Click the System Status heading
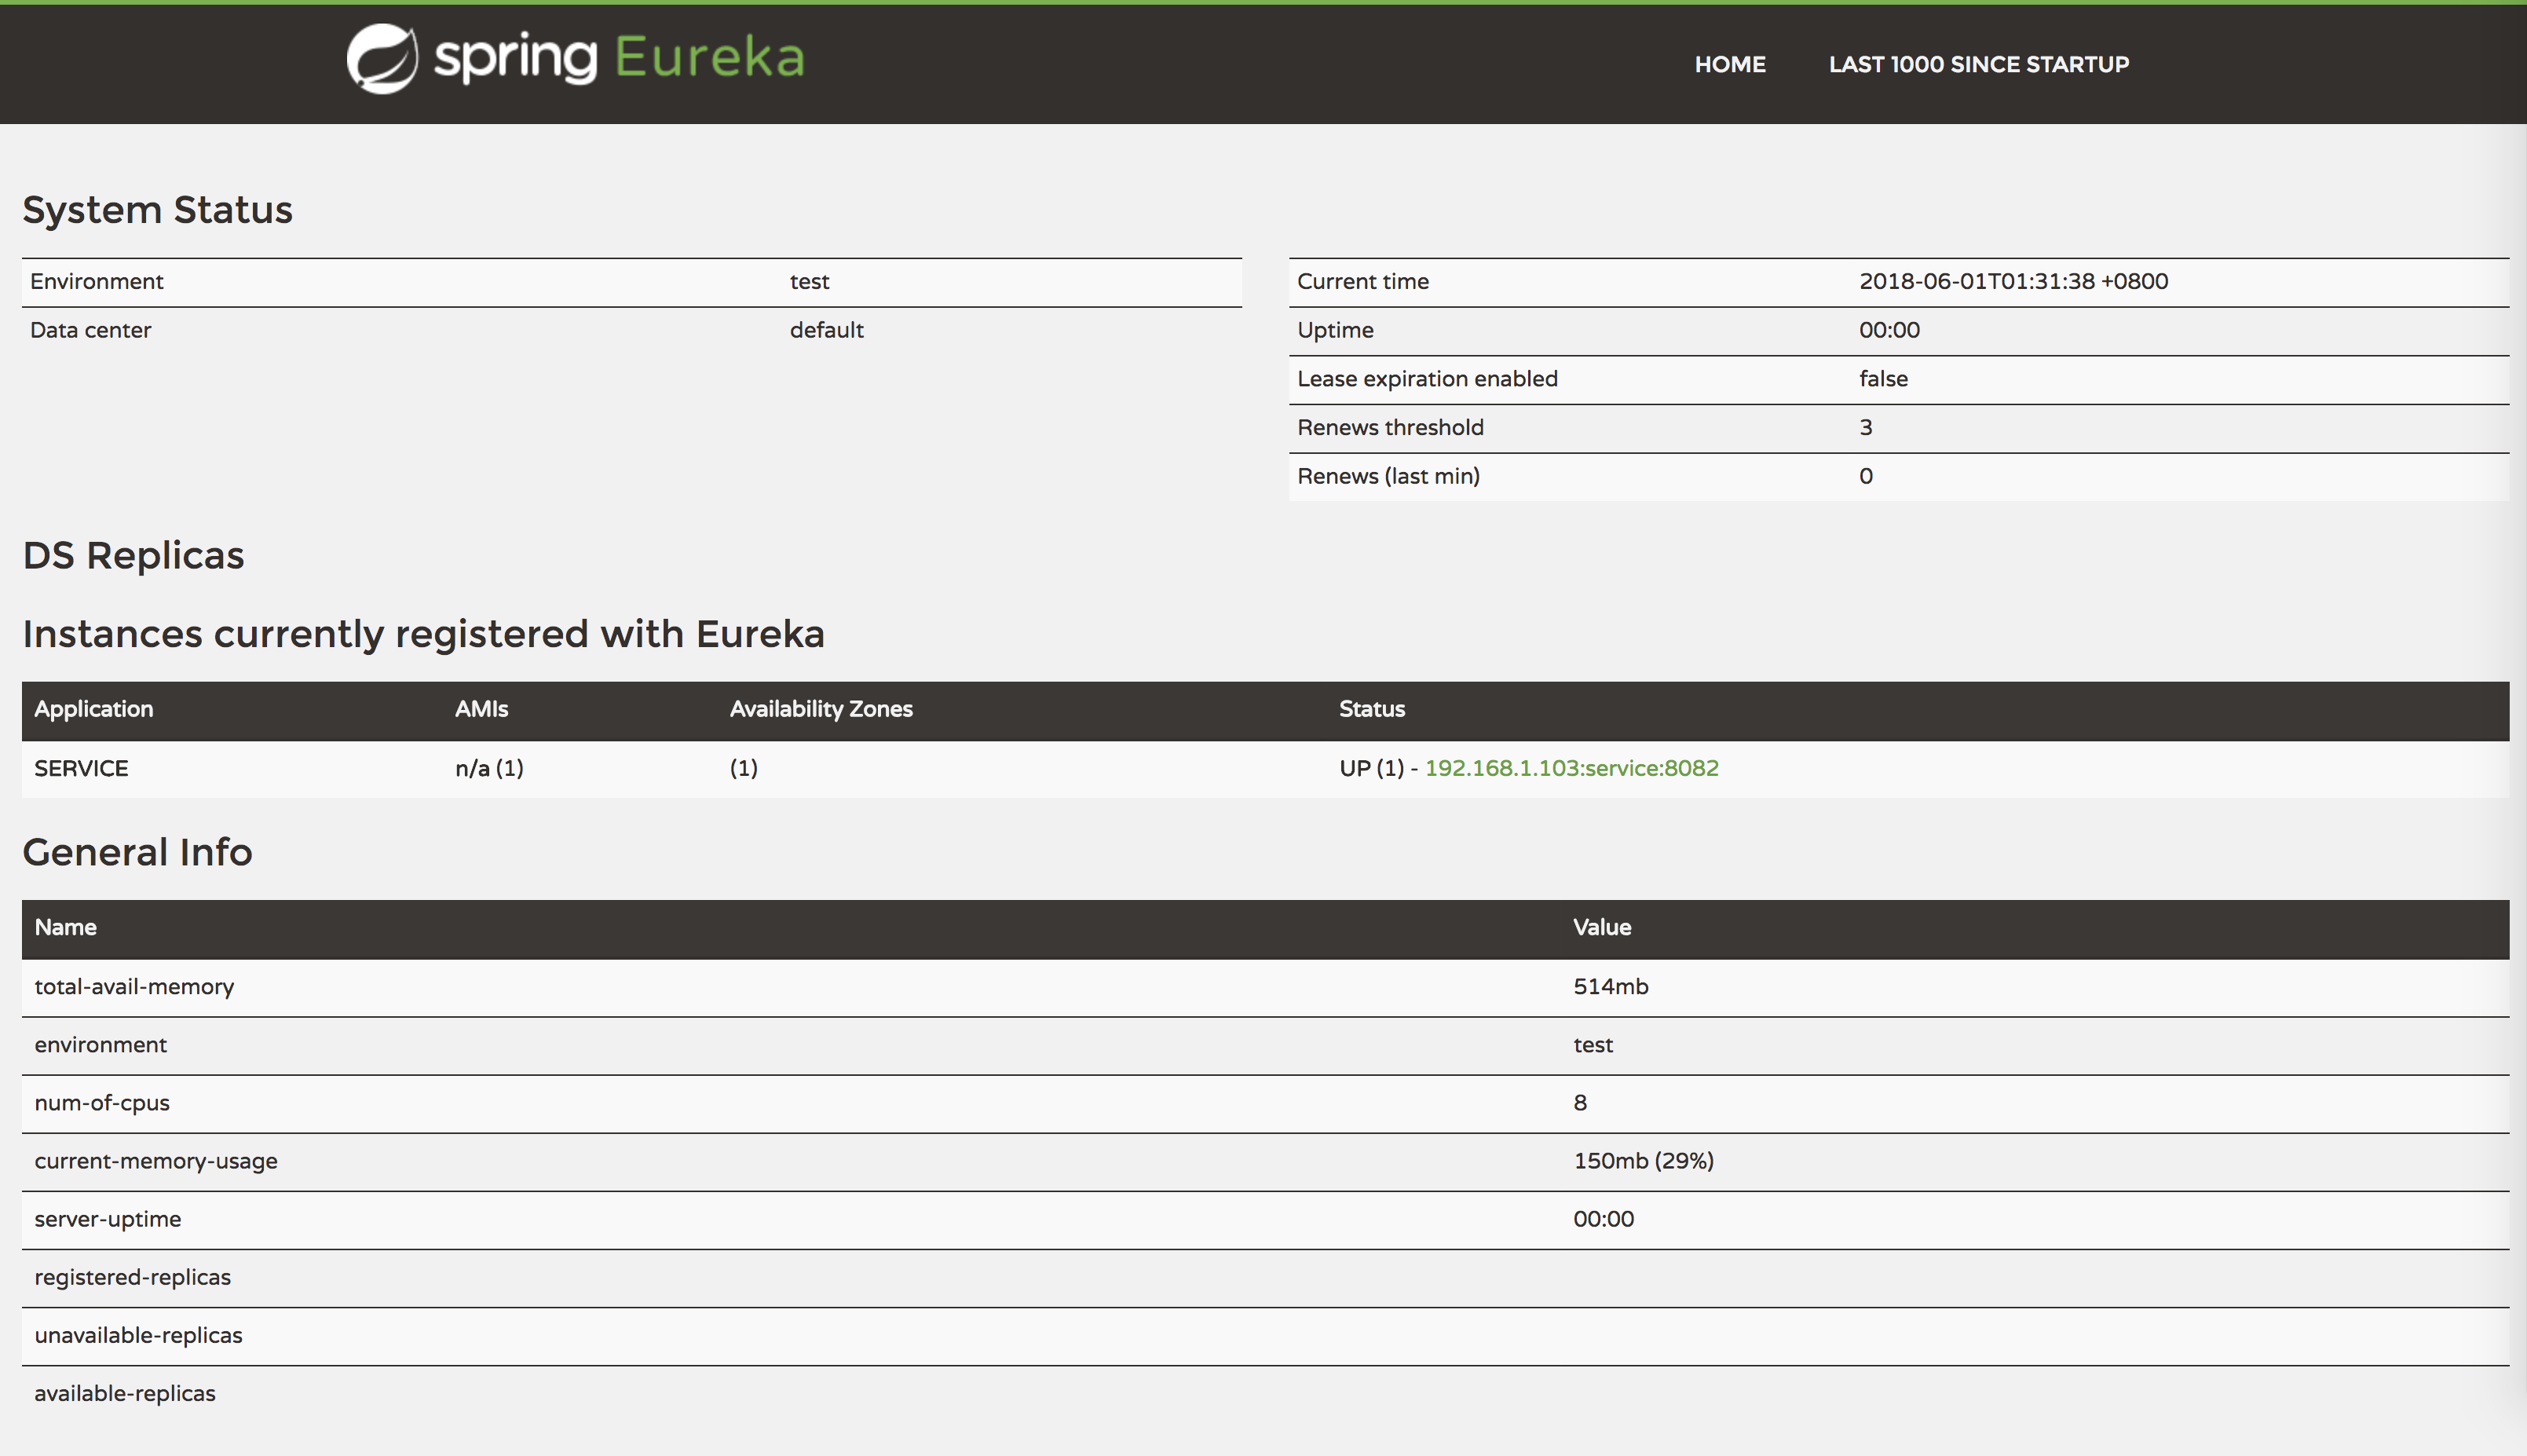This screenshot has height=1456, width=2527. coord(157,210)
